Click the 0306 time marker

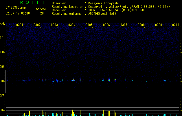pos(106,25)
